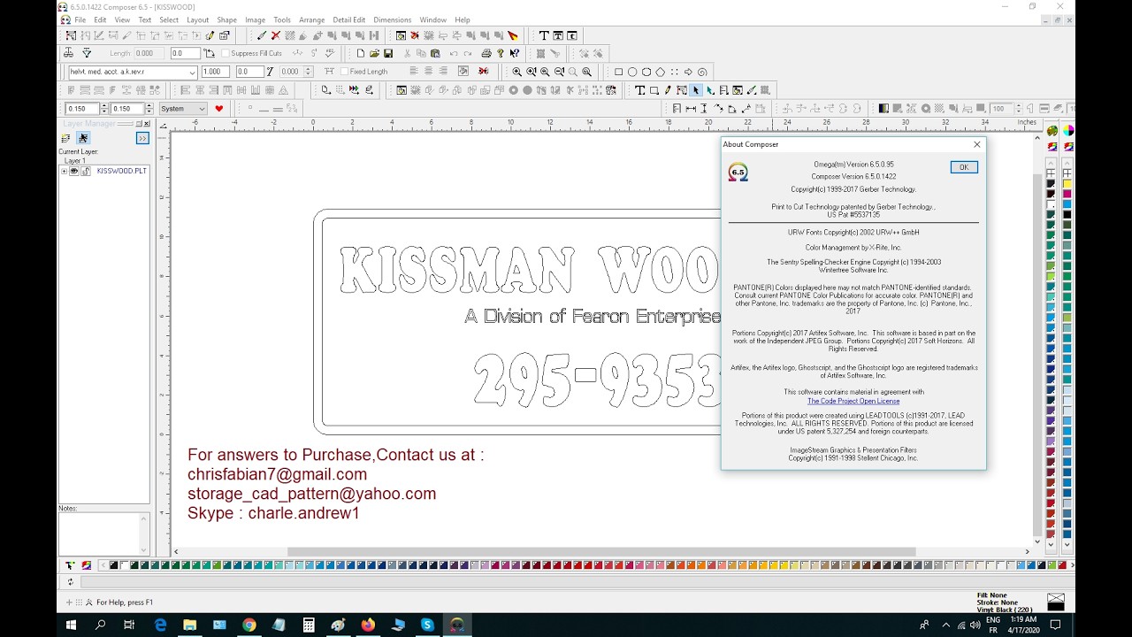1132x637 pixels.
Task: Select the Text tool in tool row
Action: click(x=640, y=90)
